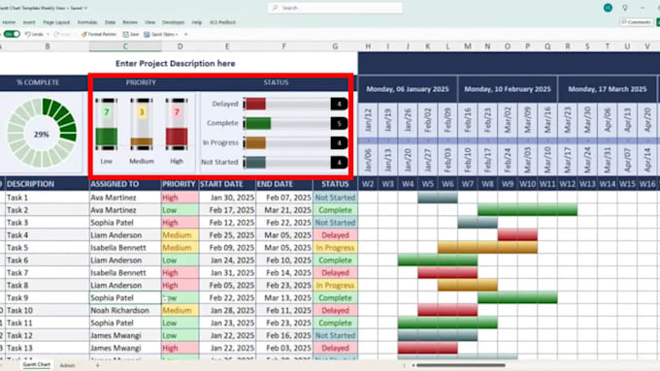Viewport: 660px width, 371px height.
Task: Click the Monday, 06 January 2025 header
Action: click(x=408, y=89)
